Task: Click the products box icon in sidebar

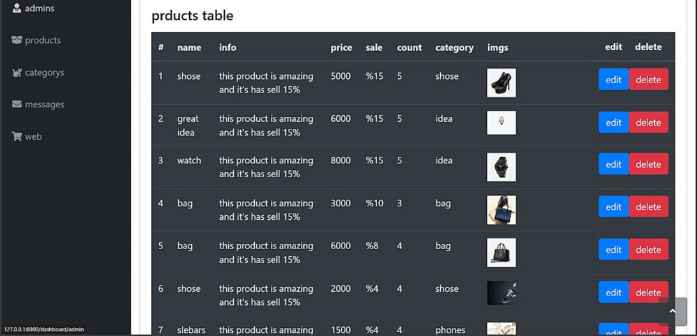Action: pyautogui.click(x=17, y=40)
